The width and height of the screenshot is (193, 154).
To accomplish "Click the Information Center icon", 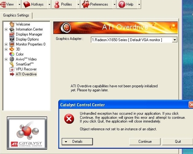I will tap(12, 29).
